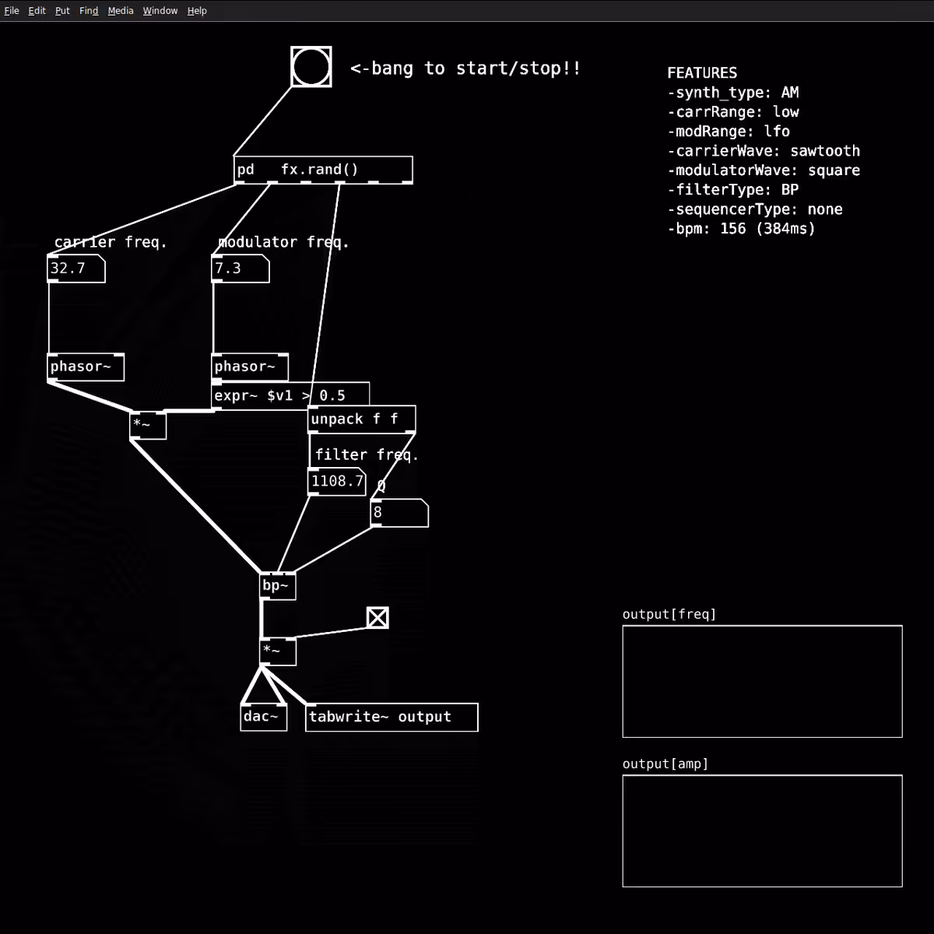934x934 pixels.
Task: Click the unpack f f object
Action: (x=362, y=420)
